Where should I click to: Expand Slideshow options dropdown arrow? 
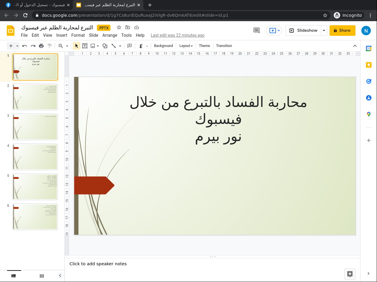pyautogui.click(x=324, y=31)
